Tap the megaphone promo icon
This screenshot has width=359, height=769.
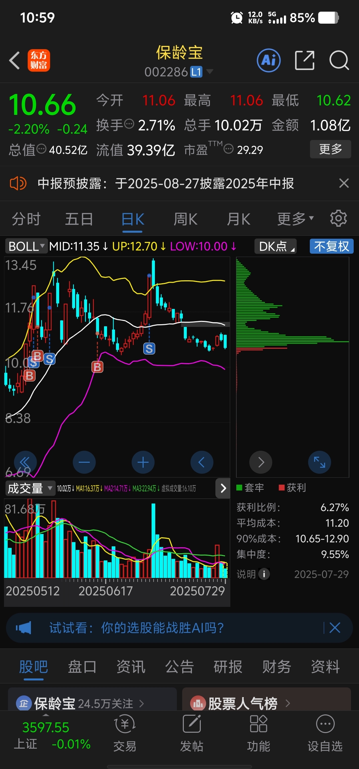[24, 628]
